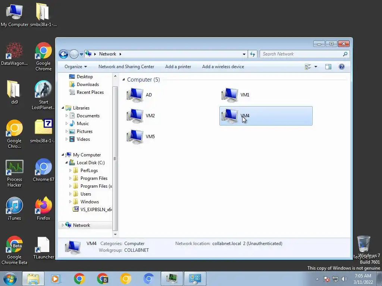Select Recent Places in navigation pane
The image size is (382, 286).
pos(90,92)
